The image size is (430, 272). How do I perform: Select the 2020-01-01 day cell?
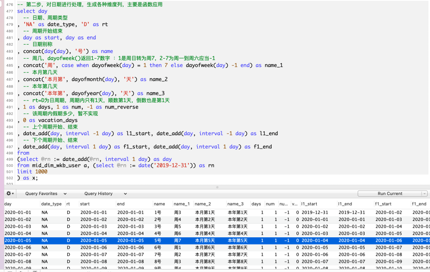pyautogui.click(x=18, y=213)
